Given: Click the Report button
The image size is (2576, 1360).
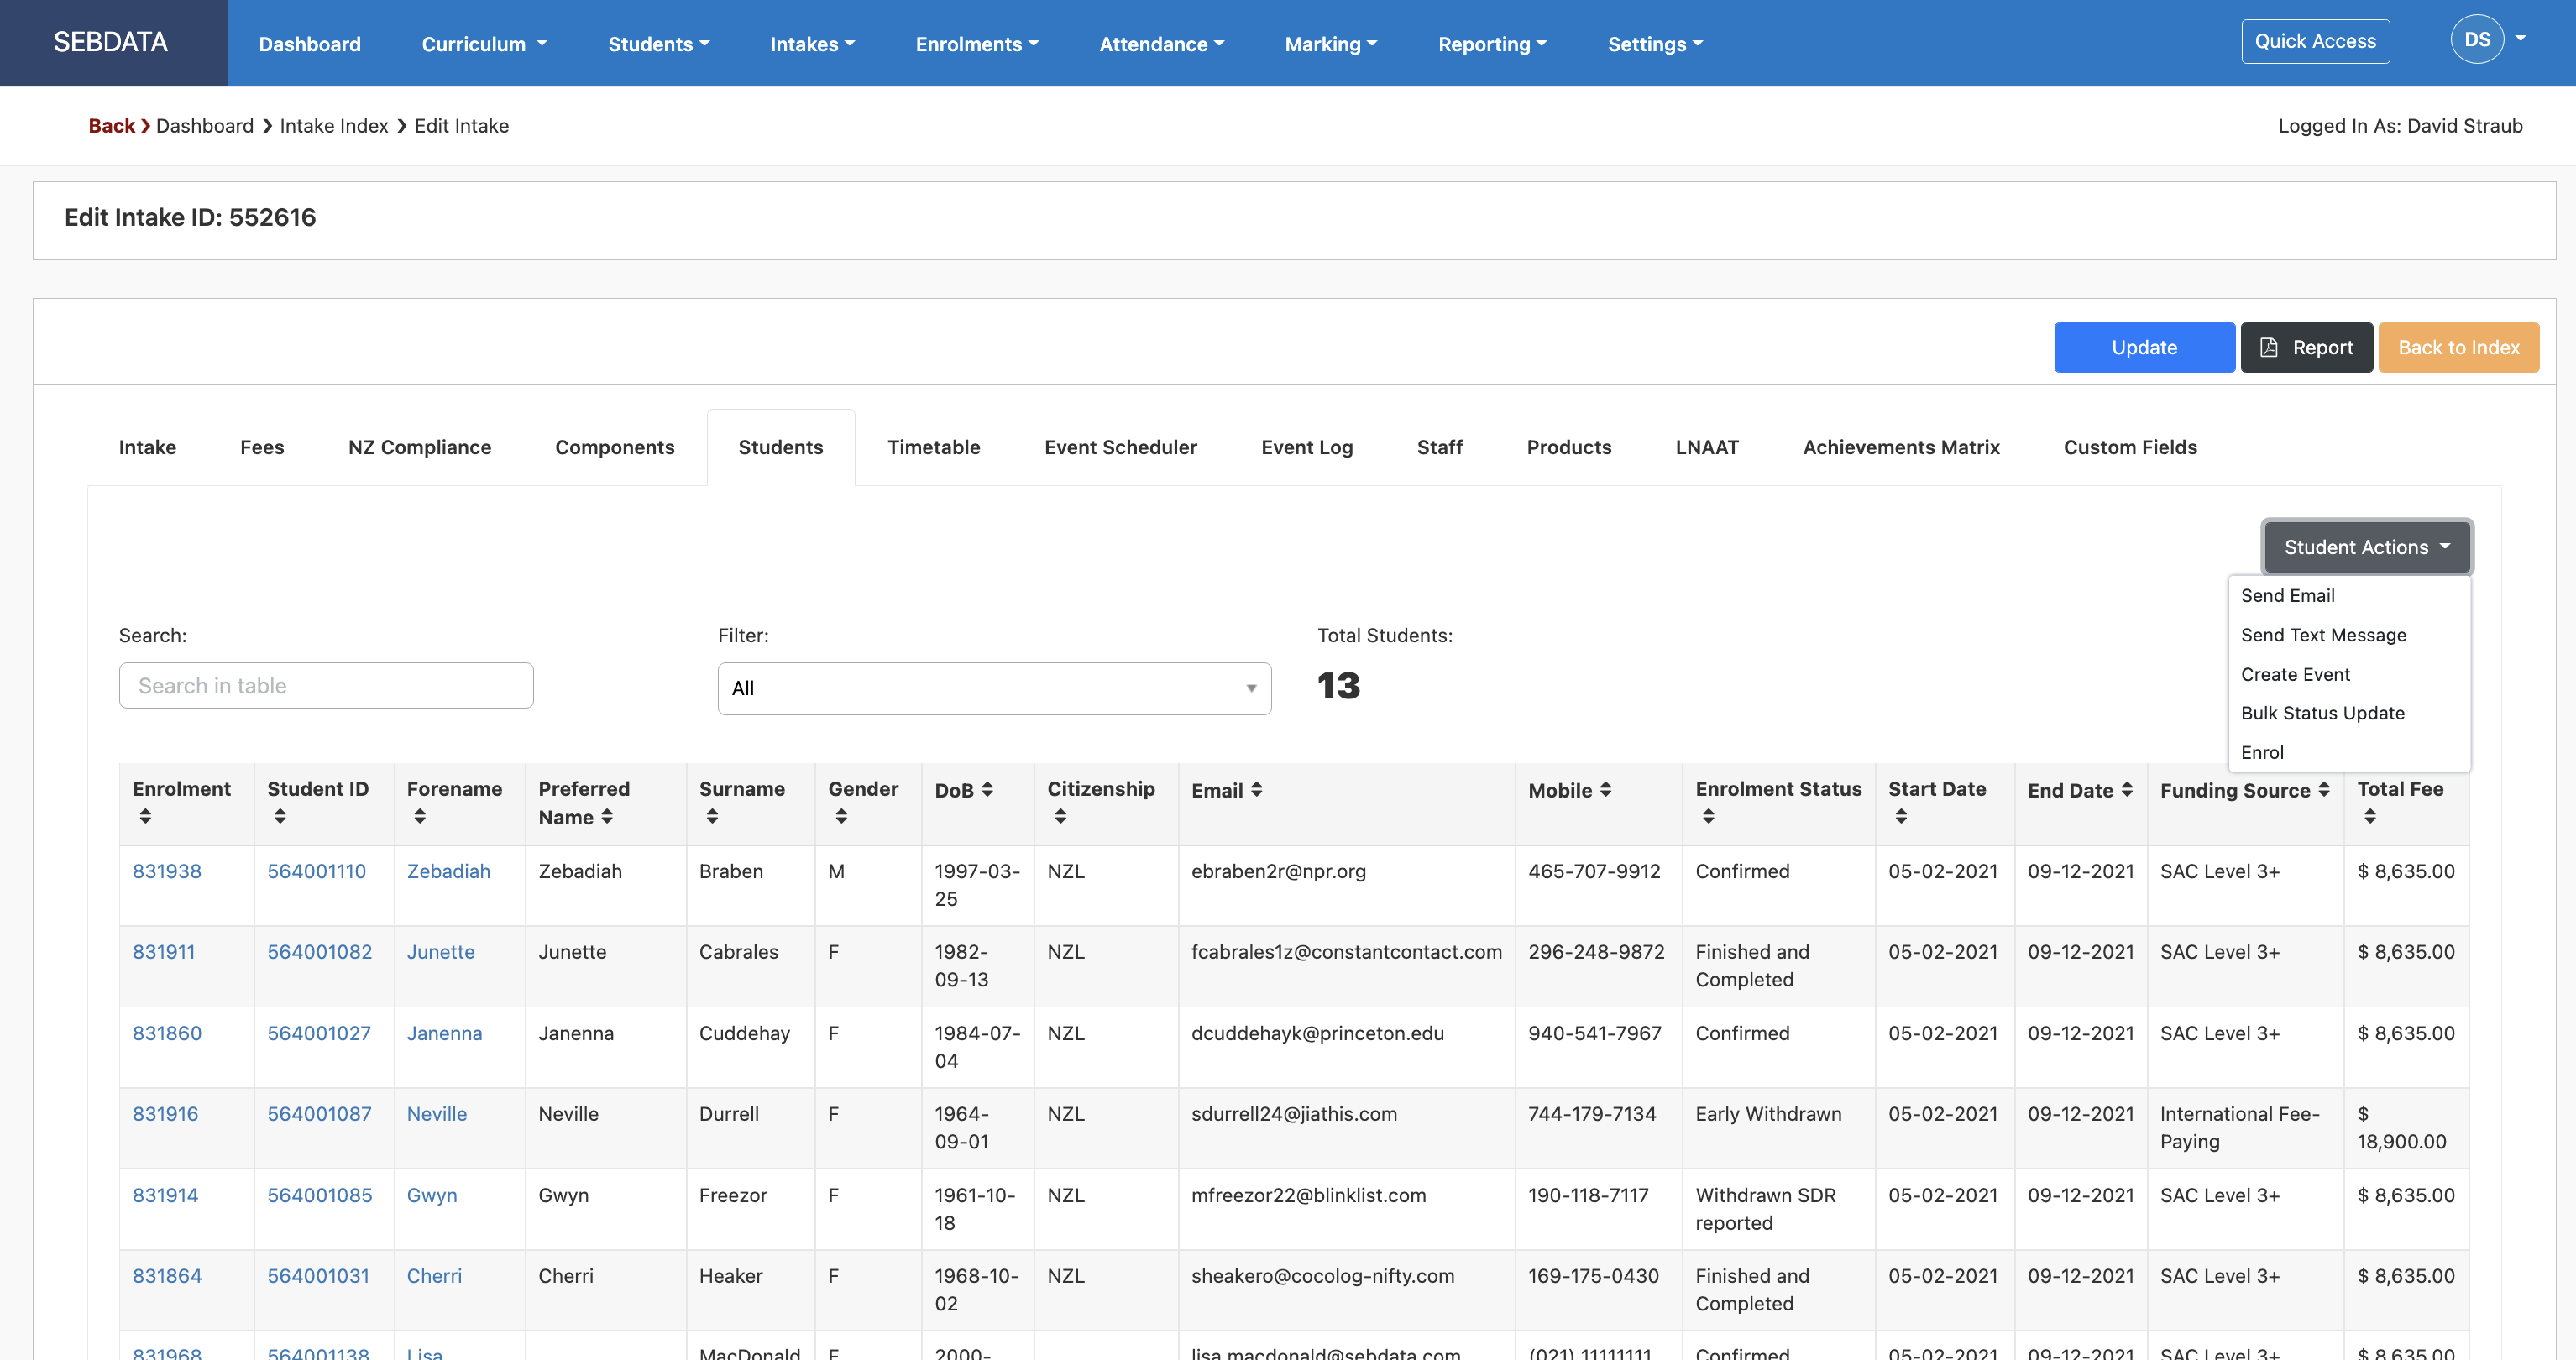Looking at the screenshot, I should coord(2306,347).
